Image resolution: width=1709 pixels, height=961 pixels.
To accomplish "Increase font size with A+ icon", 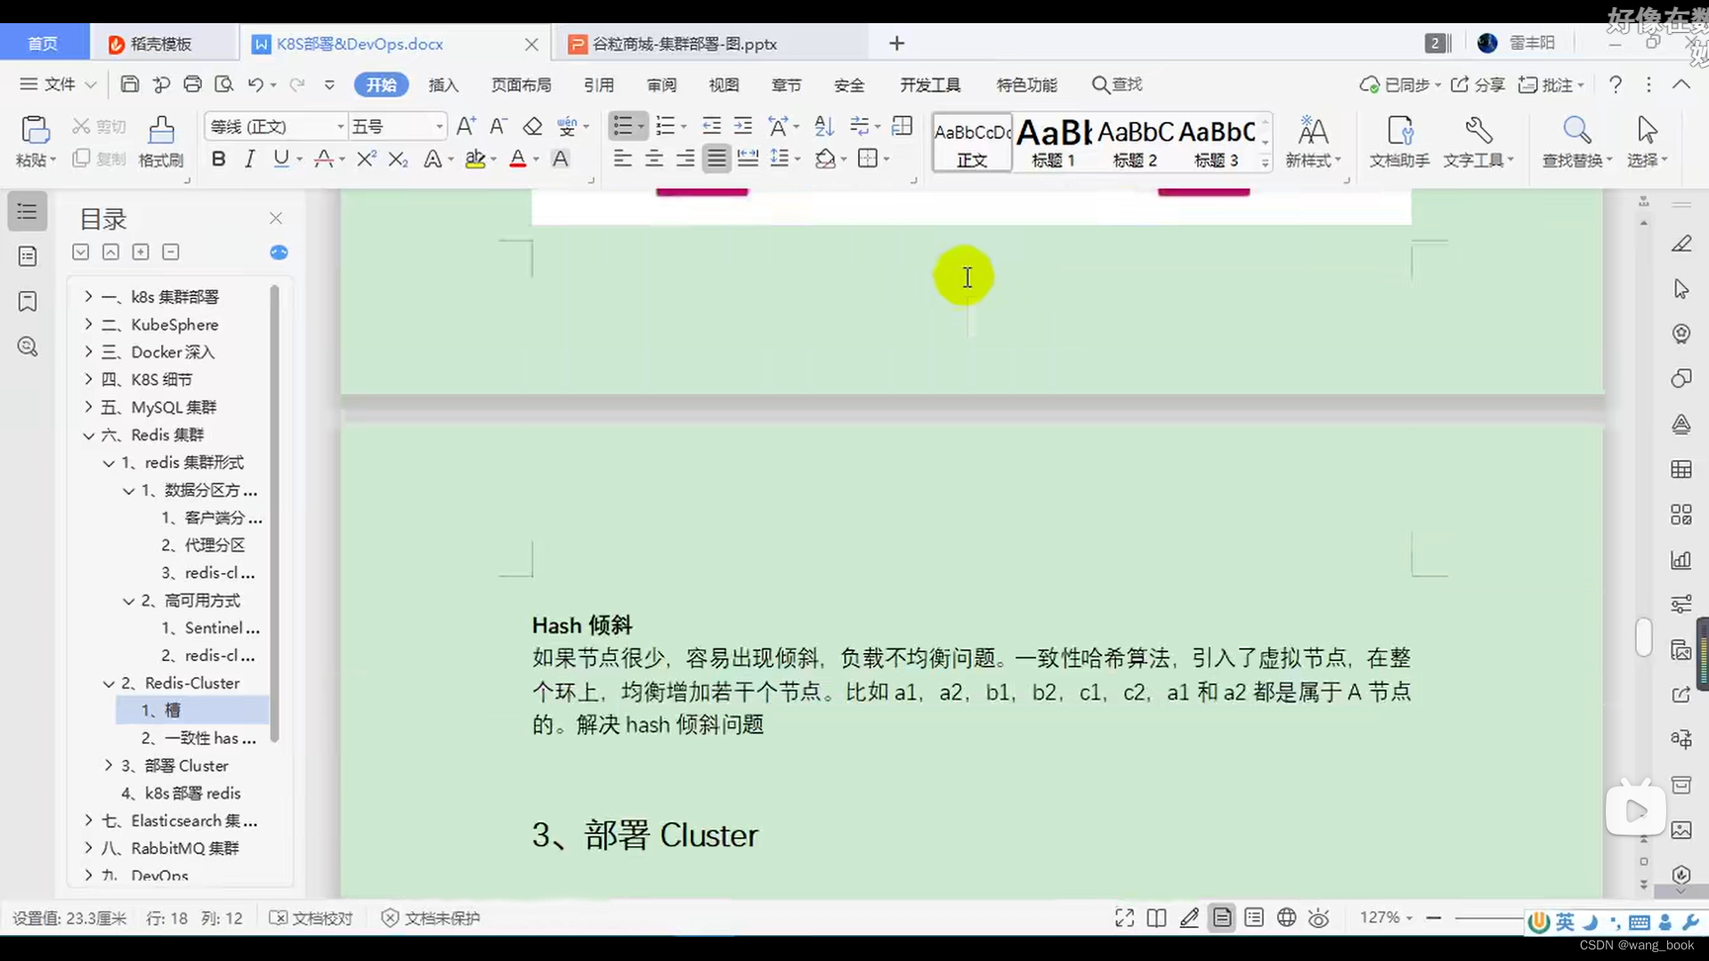I will (x=466, y=126).
